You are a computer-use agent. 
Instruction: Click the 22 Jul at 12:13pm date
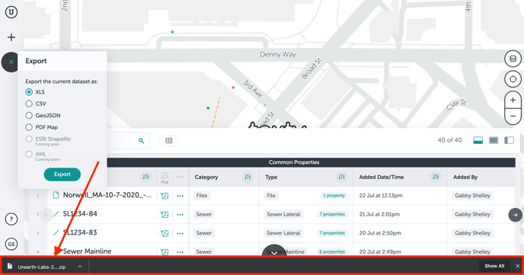(x=381, y=196)
